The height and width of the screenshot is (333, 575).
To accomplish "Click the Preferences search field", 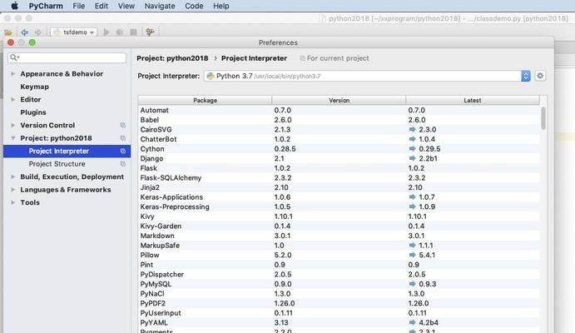I will (67, 57).
